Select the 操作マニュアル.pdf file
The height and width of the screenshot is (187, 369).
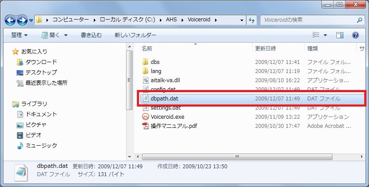[x=173, y=126]
